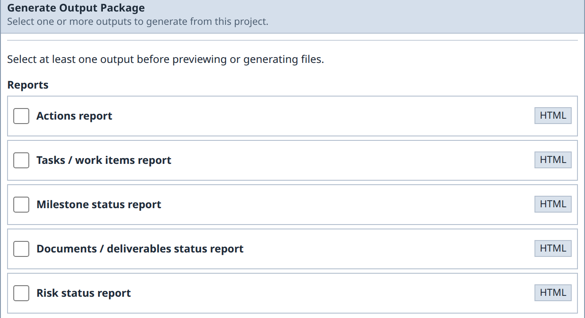
Task: Enable the Tasks / work items report checkbox
Action: point(21,160)
